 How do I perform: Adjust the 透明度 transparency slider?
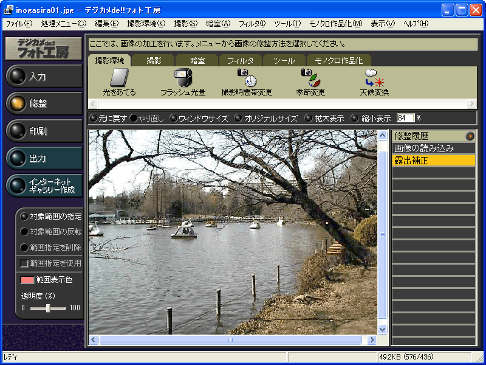pos(48,308)
